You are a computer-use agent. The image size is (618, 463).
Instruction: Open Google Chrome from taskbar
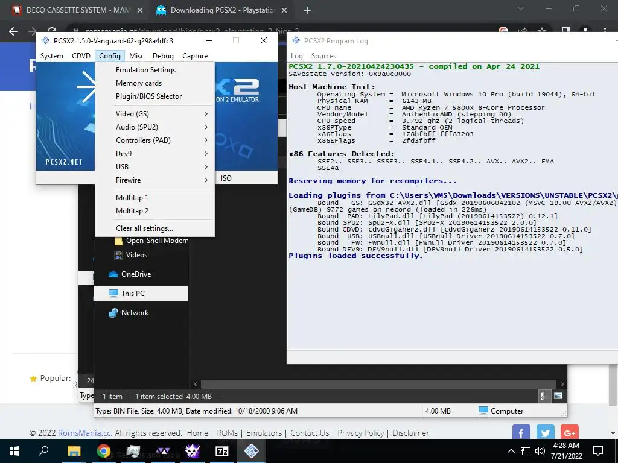[104, 451]
